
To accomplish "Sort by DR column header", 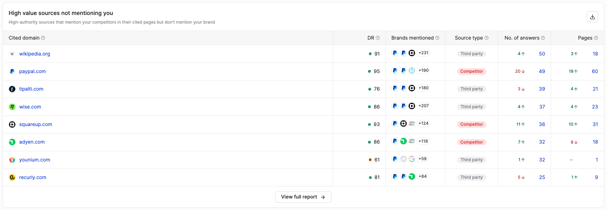I will click(371, 38).
